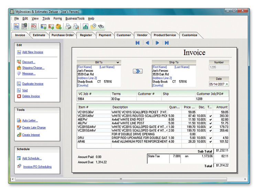Open the BusinessTools menu
Viewport: 258px width, 194px height.
tap(75, 19)
